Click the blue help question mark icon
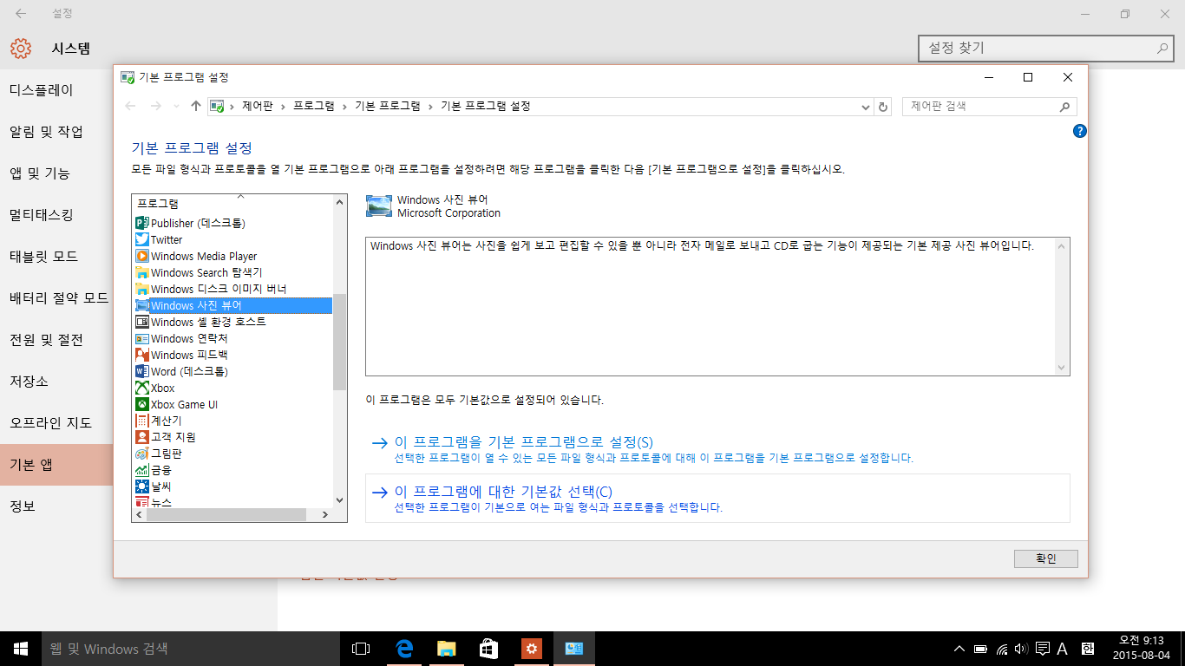 point(1079,131)
